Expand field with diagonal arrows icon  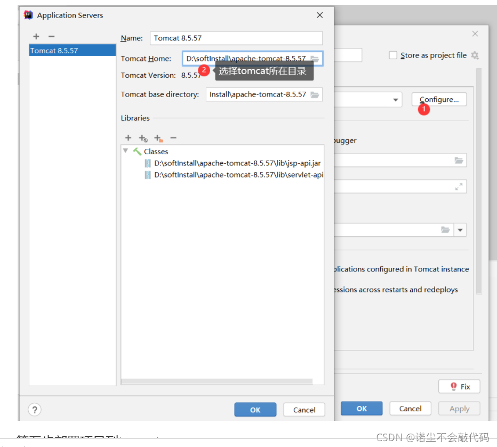point(459,187)
